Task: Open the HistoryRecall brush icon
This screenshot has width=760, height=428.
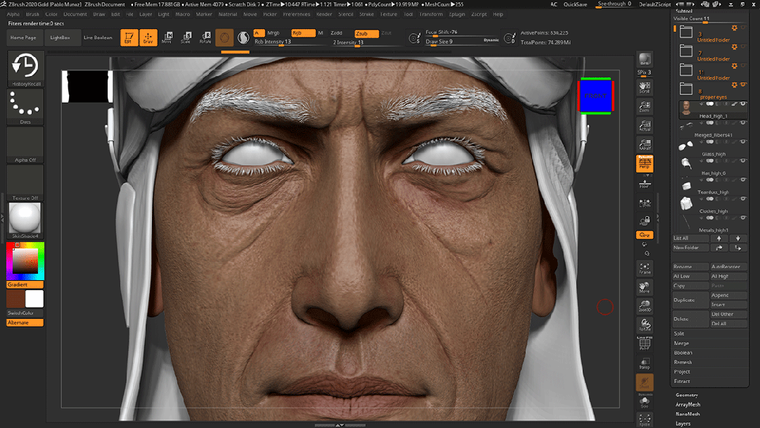Action: pyautogui.click(x=25, y=68)
